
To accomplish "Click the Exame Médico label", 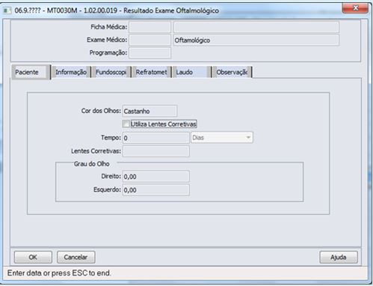I will coord(107,40).
